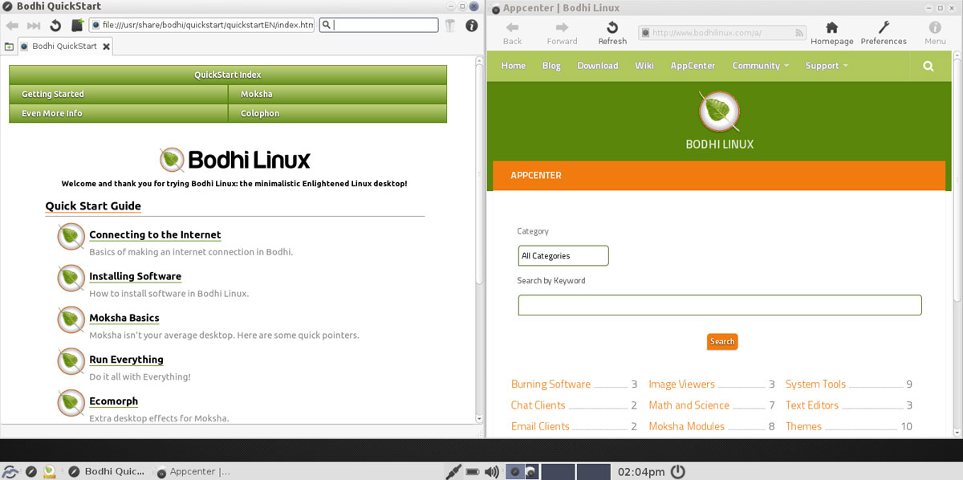Open Preferences in Appcenter browser

point(884,33)
